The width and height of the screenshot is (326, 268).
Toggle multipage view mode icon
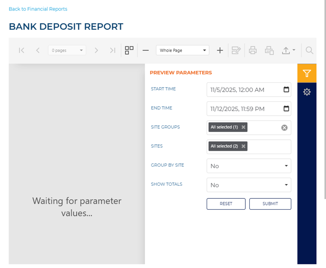click(129, 51)
